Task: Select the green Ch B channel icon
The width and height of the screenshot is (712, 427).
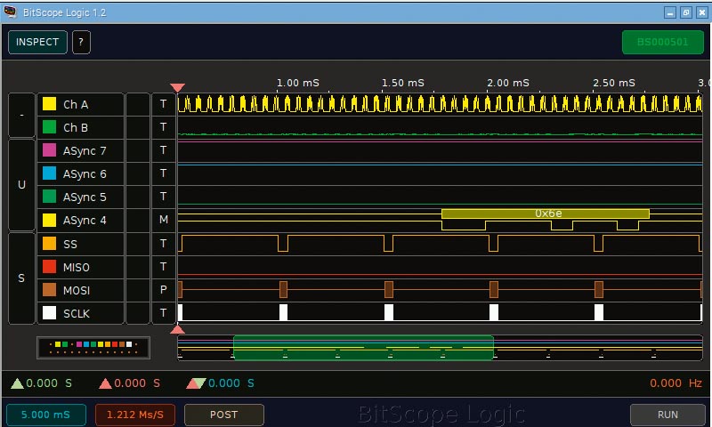Action: click(50, 127)
